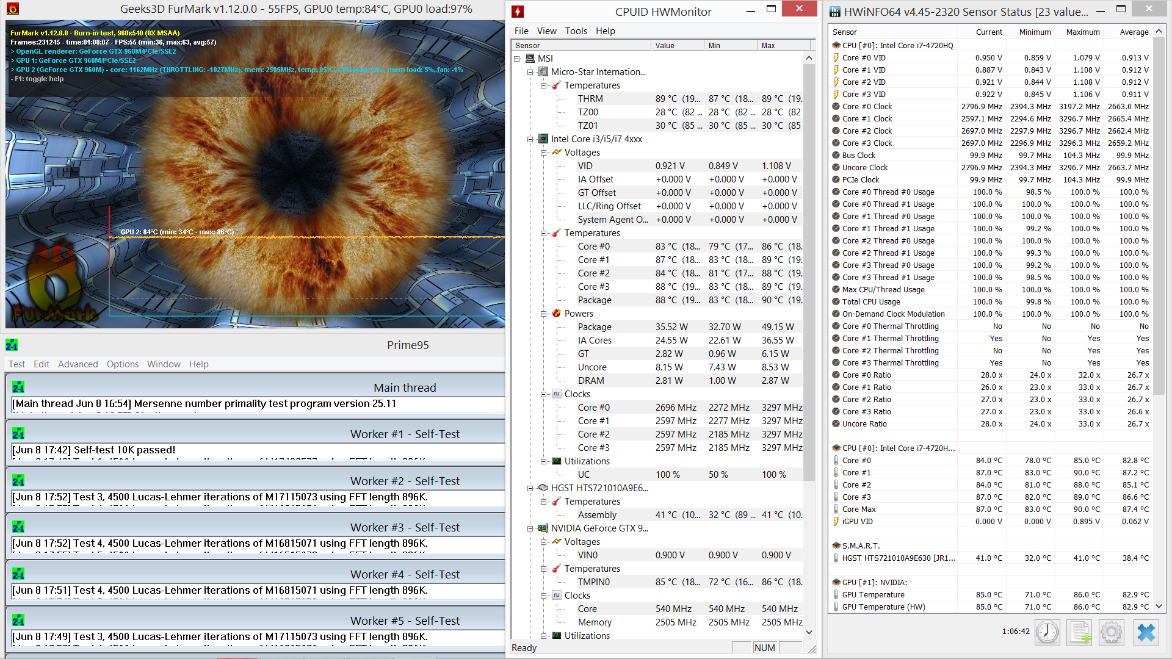This screenshot has height=659, width=1172.
Task: Collapse the Intel Voltages section
Action: [x=544, y=153]
